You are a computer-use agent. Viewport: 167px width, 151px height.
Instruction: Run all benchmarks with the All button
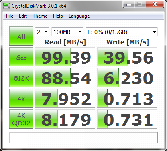point(21,36)
